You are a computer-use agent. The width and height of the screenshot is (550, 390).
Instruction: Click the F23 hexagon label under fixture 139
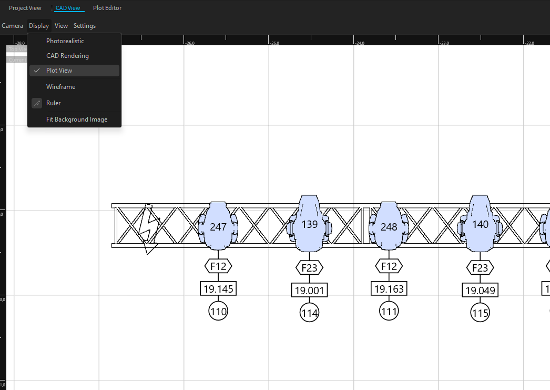click(x=309, y=268)
